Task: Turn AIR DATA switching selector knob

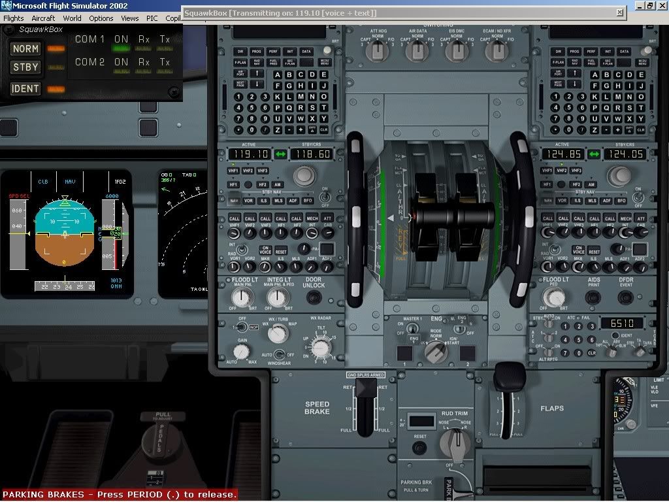Action: tap(417, 51)
